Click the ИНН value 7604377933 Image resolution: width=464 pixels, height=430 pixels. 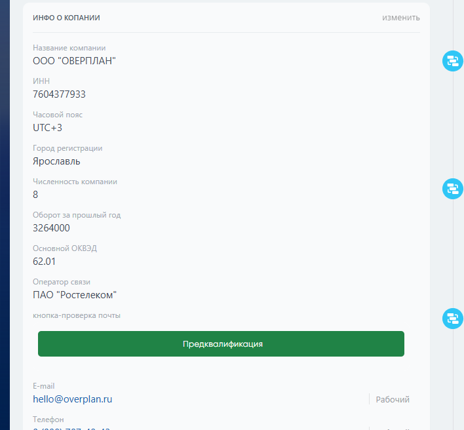click(59, 94)
